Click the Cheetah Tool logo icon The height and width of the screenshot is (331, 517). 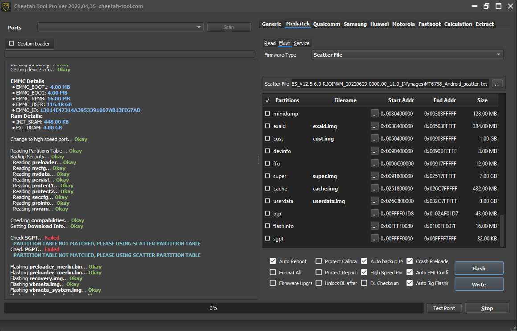coord(6,6)
